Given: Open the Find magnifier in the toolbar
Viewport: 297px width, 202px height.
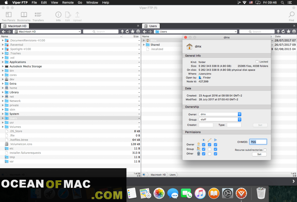Looking at the screenshot, I should coord(291,15).
